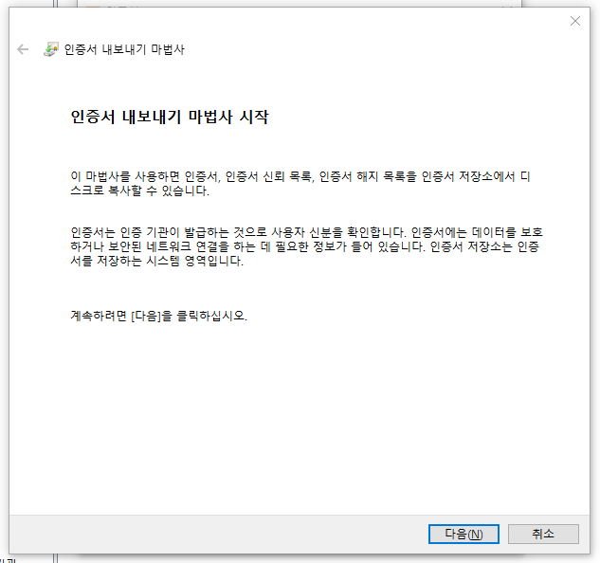Click the 계속하려면 [다음]을 클릭하십시오 instruction
This screenshot has width=600, height=563.
click(158, 316)
